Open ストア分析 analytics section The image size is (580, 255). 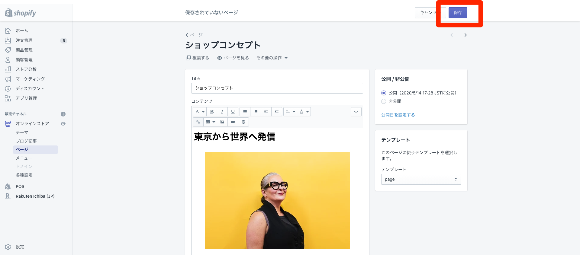[x=26, y=69]
